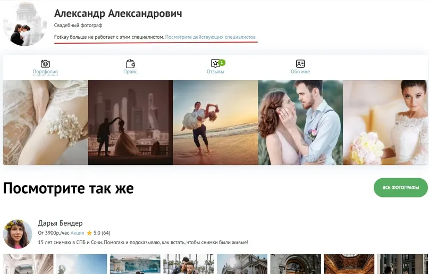The height and width of the screenshot is (274, 429).
Task: Click the Отзывы star speech-bubble icon
Action: click(215, 63)
